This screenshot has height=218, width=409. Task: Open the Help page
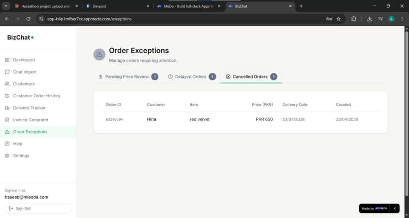point(38,144)
